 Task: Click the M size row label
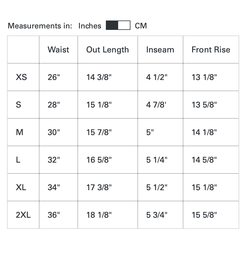20,132
